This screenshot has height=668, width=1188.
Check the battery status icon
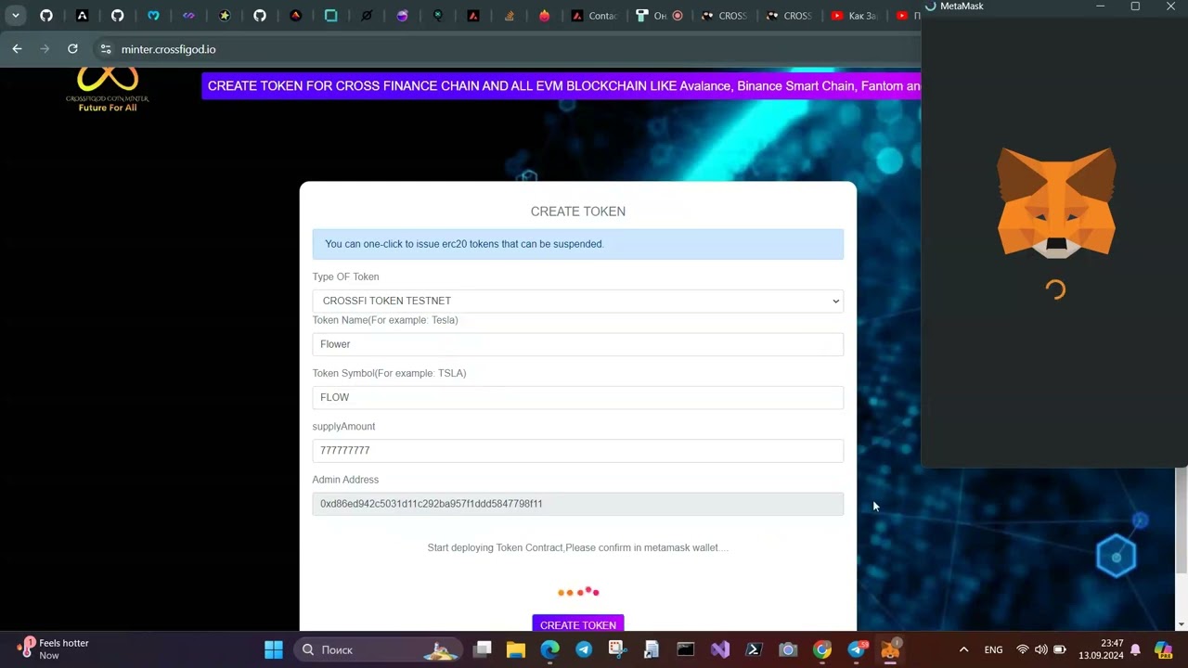pyautogui.click(x=1060, y=649)
